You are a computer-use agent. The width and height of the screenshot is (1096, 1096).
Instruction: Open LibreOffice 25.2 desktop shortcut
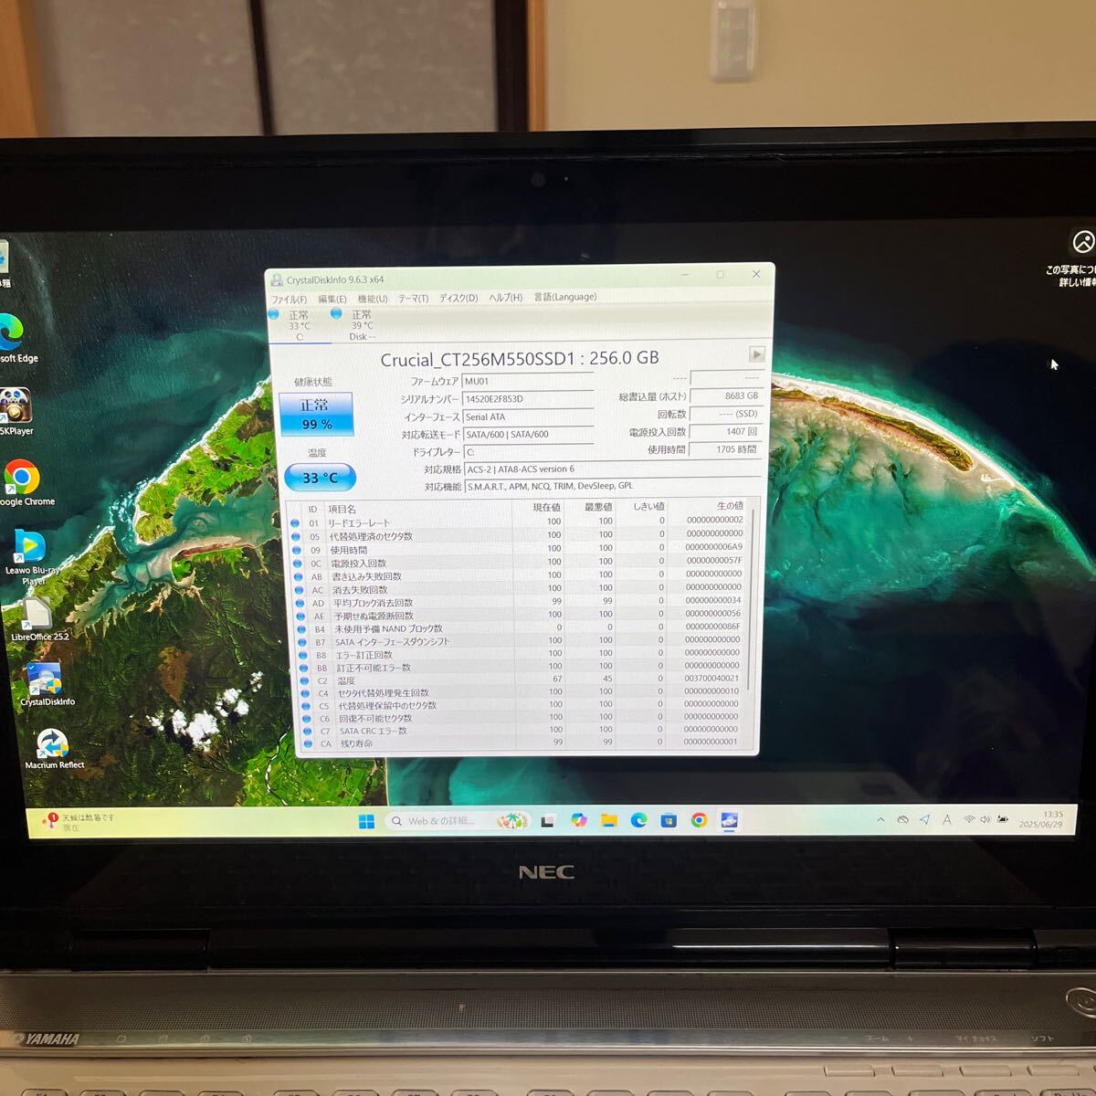click(x=39, y=620)
